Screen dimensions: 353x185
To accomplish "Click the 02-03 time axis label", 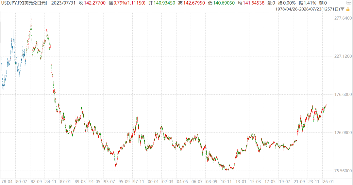I will (168, 182).
